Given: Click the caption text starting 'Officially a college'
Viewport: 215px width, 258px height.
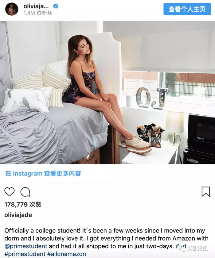Looking at the screenshot, I should pos(106,238).
